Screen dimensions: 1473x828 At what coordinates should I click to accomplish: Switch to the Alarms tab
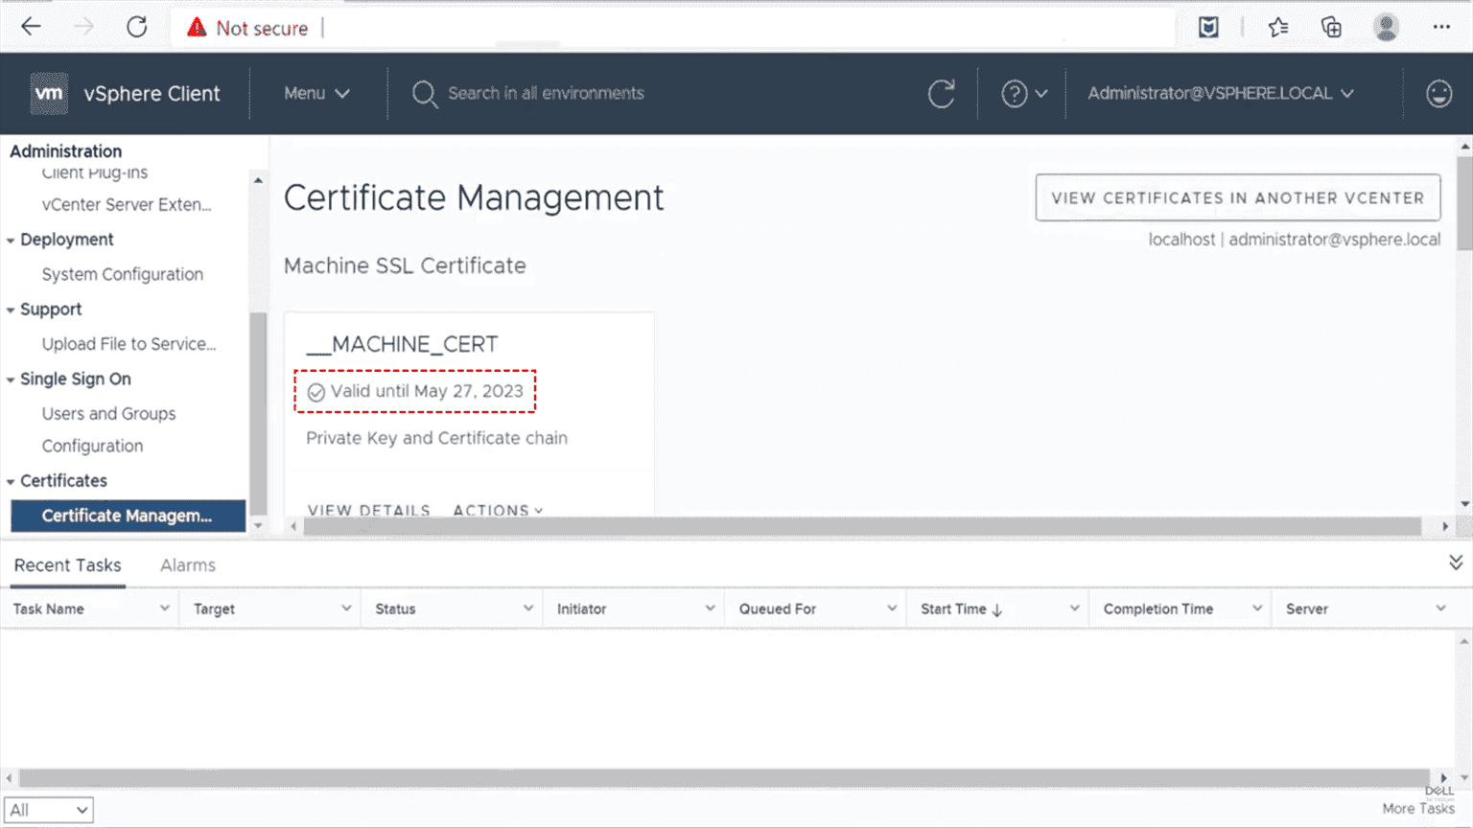pos(188,565)
